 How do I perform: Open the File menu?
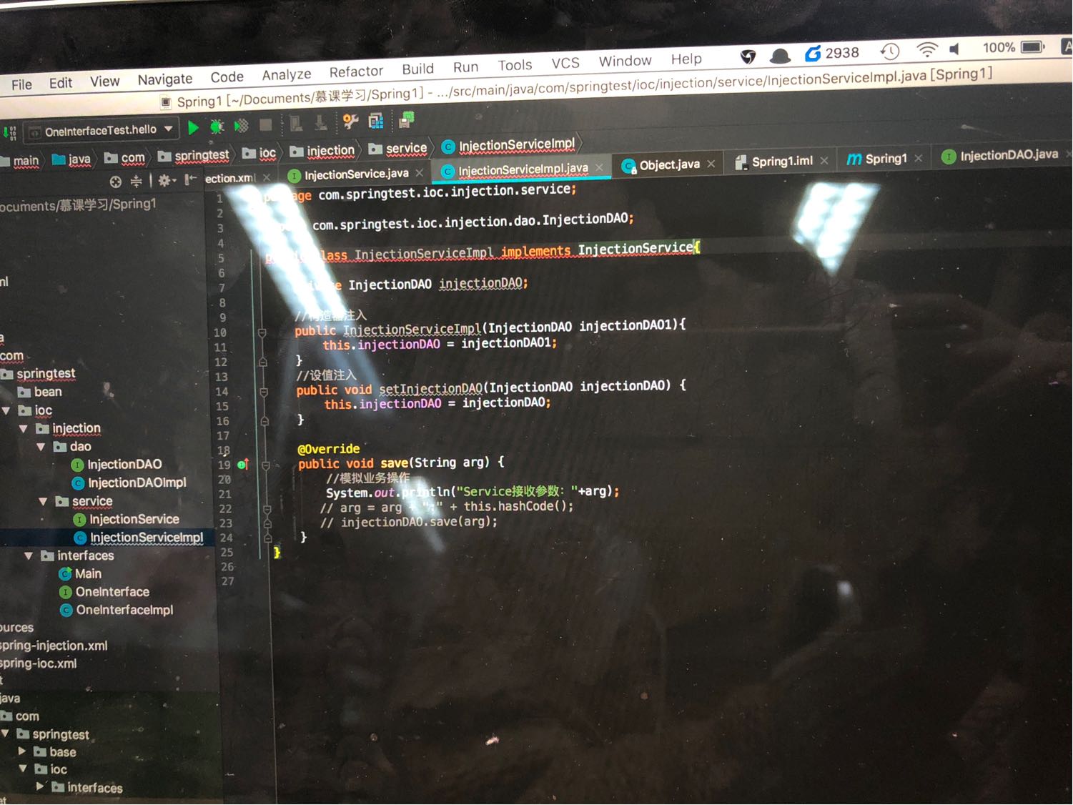click(21, 84)
